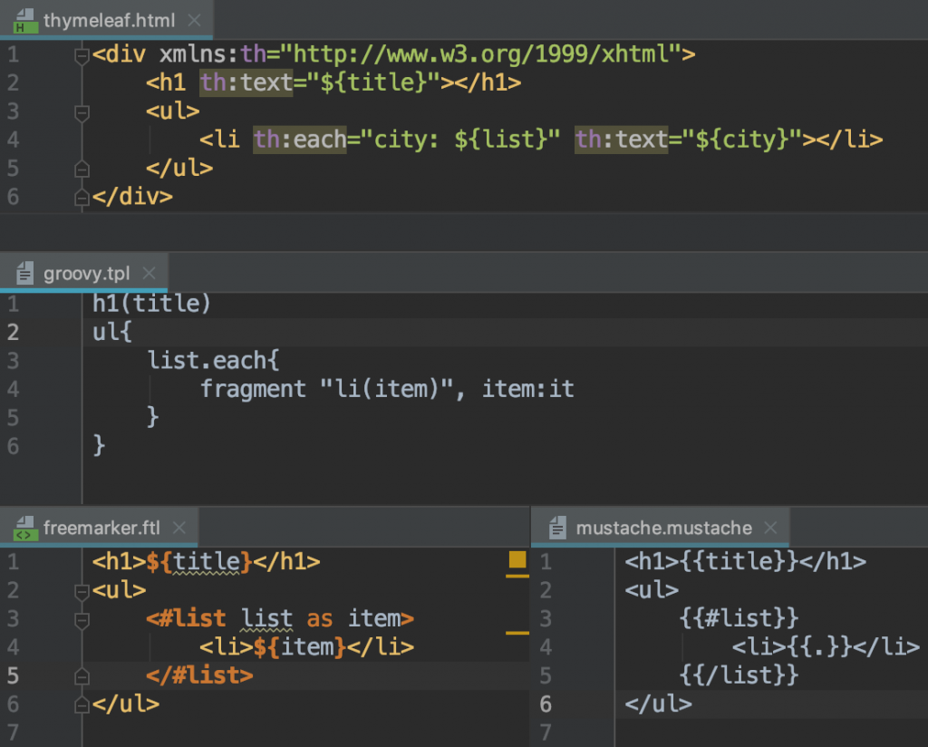Image resolution: width=928 pixels, height=747 pixels.
Task: Close the thymeleaf.html tab
Action: [194, 21]
